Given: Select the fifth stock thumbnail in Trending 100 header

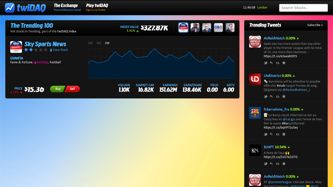Looking at the screenshot, I should 230,28.
